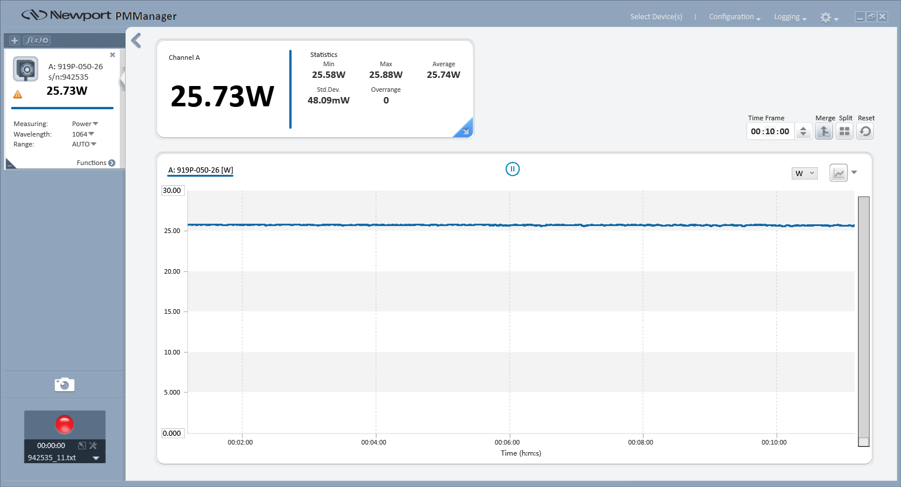Click the add device plus icon
Screen dimensions: 901x487
15,40
